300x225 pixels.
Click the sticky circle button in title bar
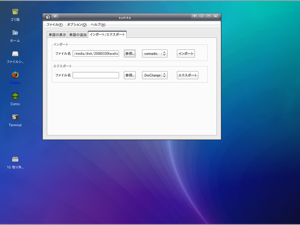coord(55,16)
